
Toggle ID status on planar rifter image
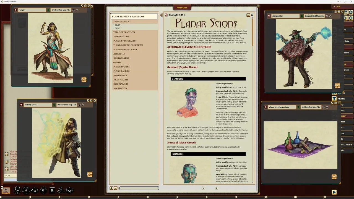302,16
